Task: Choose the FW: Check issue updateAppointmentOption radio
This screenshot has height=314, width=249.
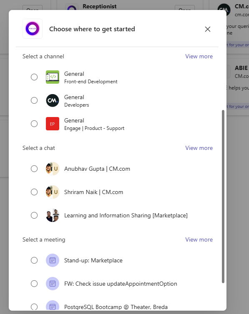Action: [x=34, y=284]
